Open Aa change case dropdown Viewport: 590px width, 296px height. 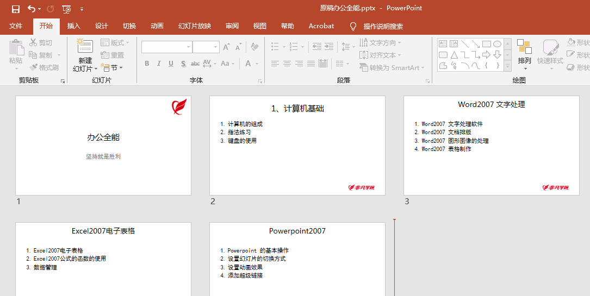[x=228, y=64]
